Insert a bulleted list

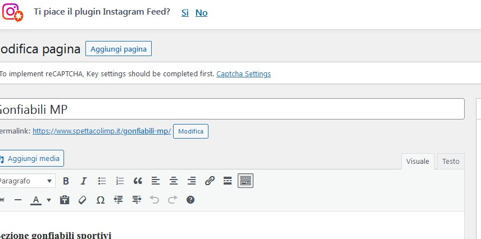[102, 181]
